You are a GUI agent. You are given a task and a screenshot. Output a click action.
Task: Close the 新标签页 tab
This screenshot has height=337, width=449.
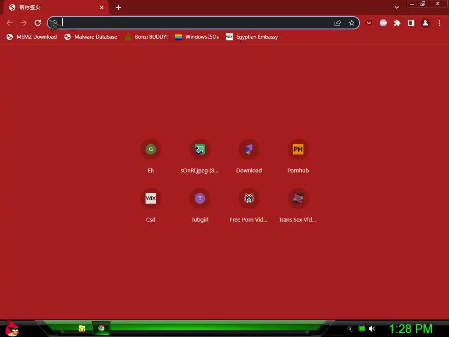click(102, 7)
